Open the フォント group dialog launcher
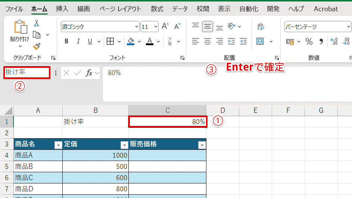This screenshot has width=352, height=198. pos(183,58)
